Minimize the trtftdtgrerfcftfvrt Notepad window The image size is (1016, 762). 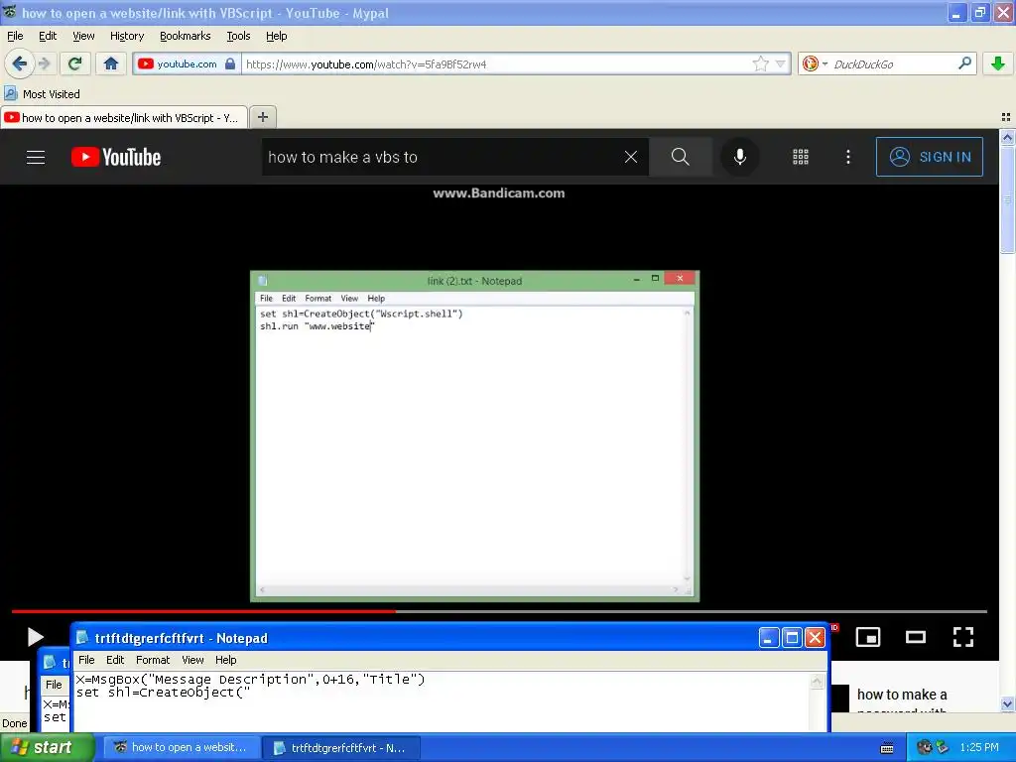tap(769, 638)
